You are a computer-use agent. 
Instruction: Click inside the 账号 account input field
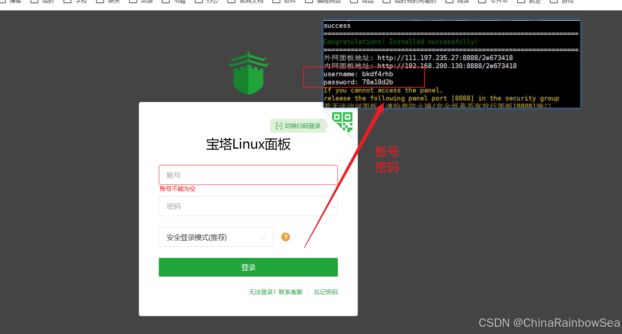pyautogui.click(x=248, y=175)
